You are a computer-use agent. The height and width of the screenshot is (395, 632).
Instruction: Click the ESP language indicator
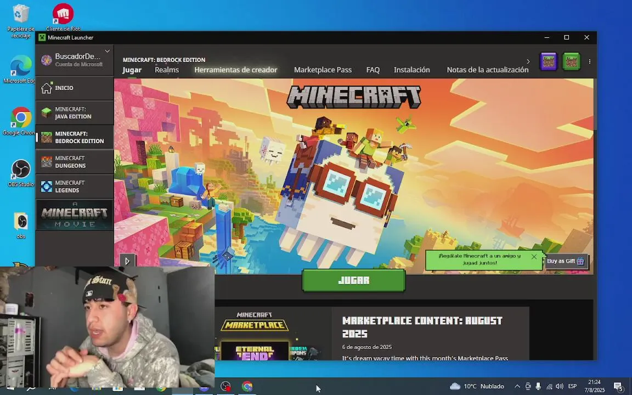point(572,386)
